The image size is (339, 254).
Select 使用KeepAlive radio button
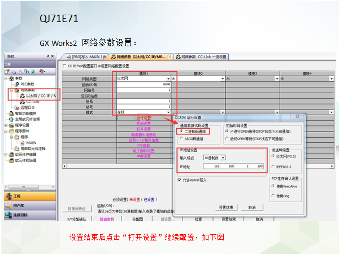[x=273, y=186]
